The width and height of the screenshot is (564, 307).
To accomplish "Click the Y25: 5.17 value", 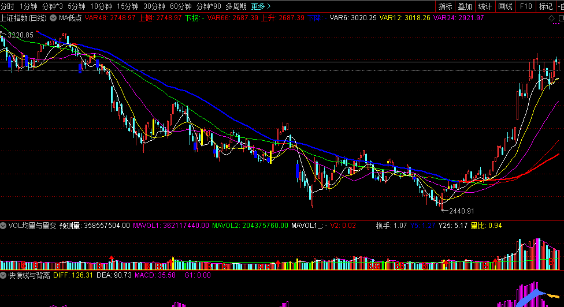I will point(453,226).
